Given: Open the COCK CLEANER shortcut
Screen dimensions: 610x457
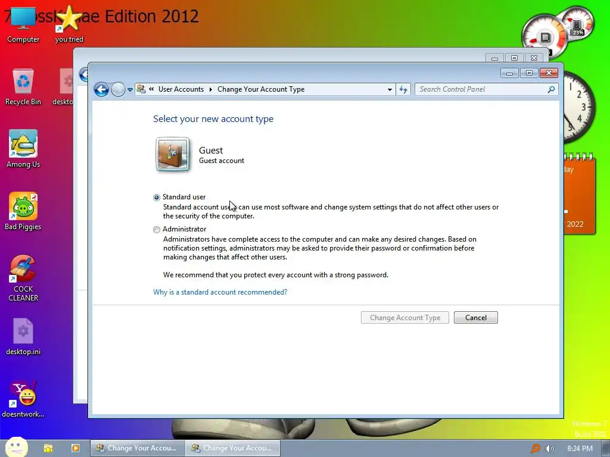Looking at the screenshot, I should (x=23, y=278).
